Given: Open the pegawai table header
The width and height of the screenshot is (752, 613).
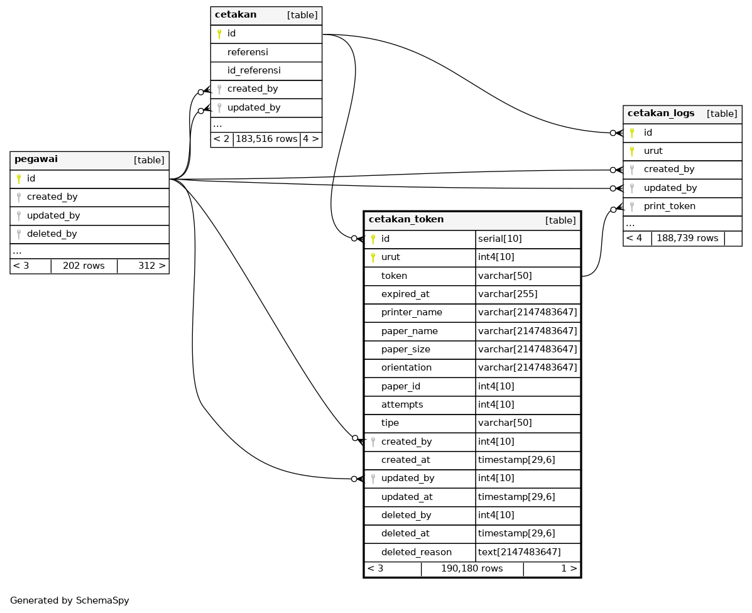Looking at the screenshot, I should click(36, 160).
